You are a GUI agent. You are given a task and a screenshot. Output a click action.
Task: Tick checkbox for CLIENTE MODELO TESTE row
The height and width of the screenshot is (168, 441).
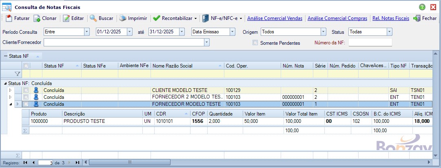coord(26,90)
